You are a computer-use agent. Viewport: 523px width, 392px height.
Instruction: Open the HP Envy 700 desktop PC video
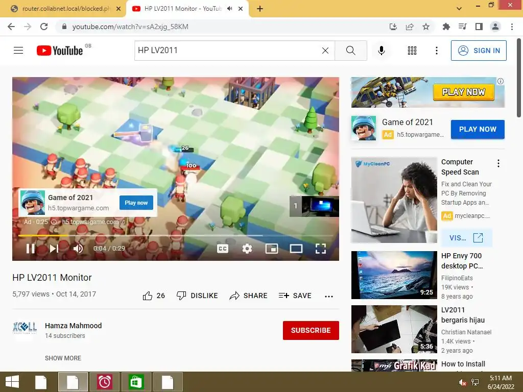(x=394, y=275)
